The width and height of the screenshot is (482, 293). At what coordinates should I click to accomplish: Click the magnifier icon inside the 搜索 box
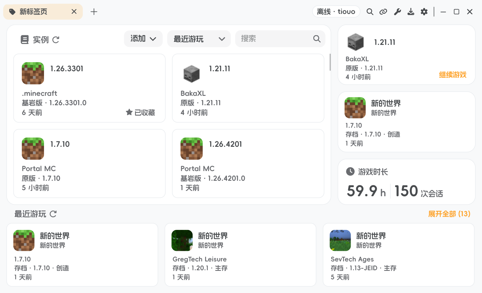point(317,39)
